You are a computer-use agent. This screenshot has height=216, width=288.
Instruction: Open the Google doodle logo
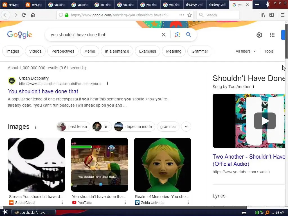pos(19,35)
